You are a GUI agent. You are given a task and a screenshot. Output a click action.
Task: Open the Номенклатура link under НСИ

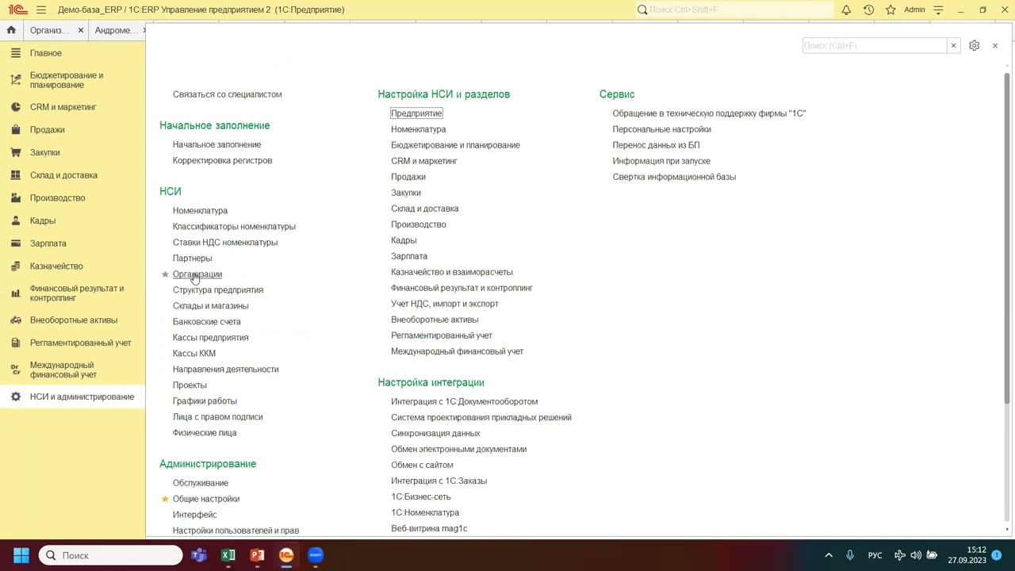click(200, 210)
